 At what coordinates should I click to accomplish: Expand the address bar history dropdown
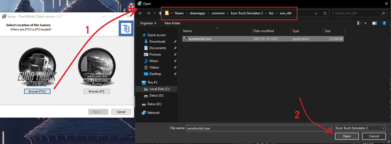316,13
